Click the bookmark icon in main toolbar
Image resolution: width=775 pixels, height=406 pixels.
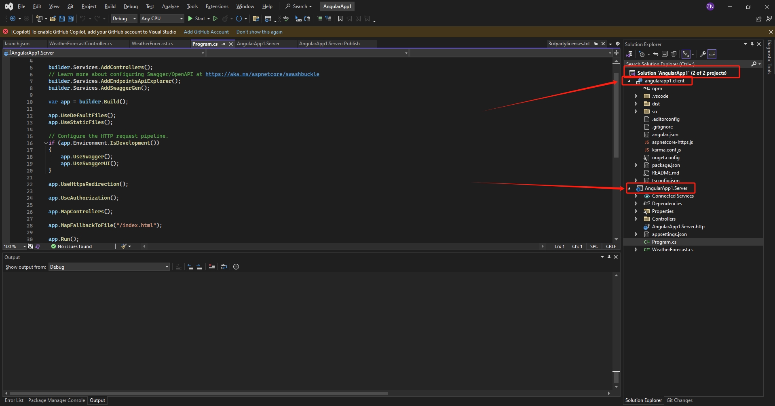(340, 19)
